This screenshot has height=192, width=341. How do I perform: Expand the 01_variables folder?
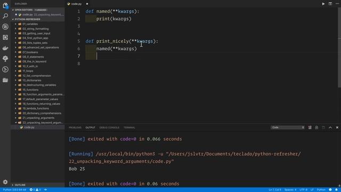pos(30,24)
